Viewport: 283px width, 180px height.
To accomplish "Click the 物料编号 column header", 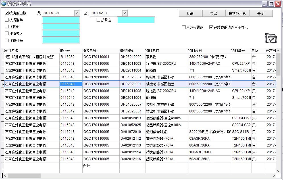I will pyautogui.click(x=126, y=51).
